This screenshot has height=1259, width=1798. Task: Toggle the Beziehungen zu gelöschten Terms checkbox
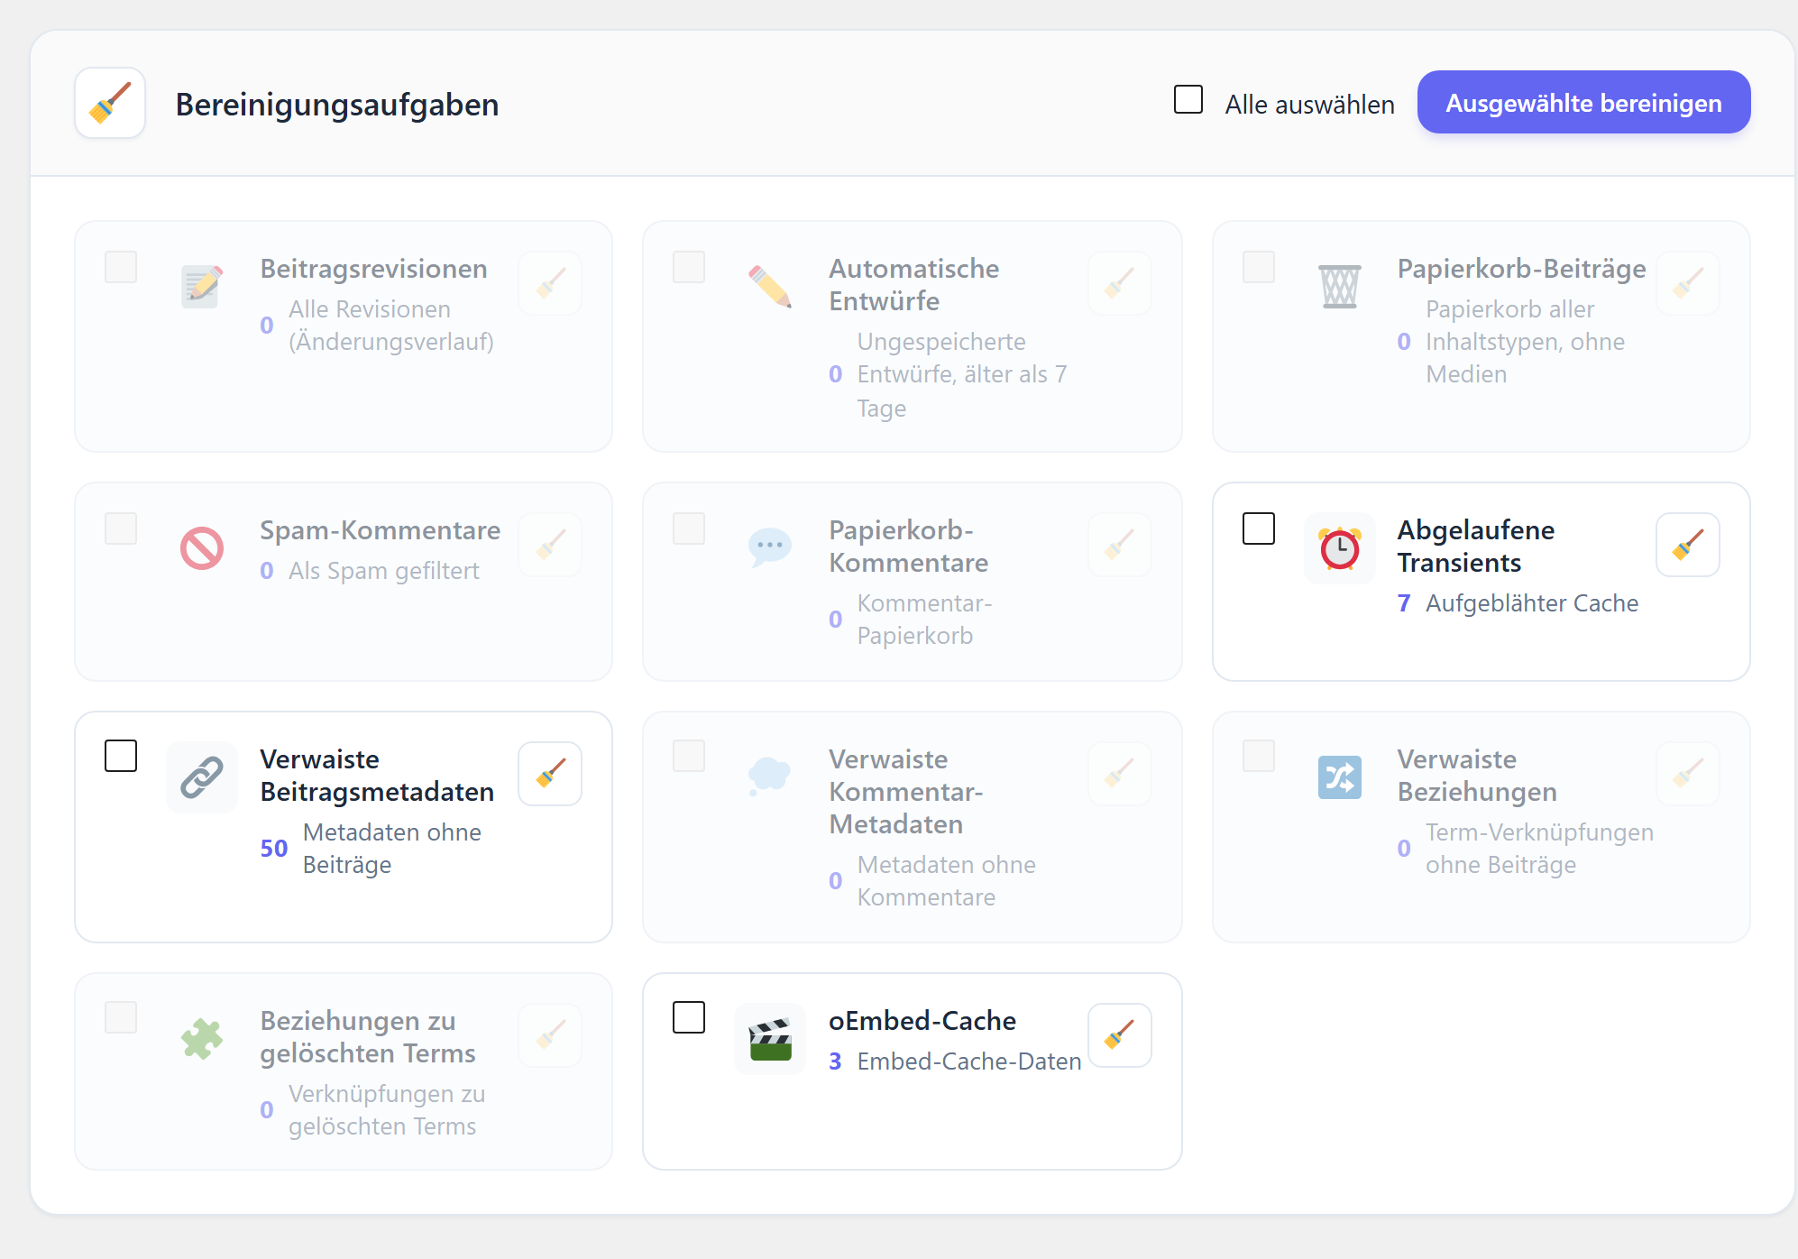point(120,1017)
